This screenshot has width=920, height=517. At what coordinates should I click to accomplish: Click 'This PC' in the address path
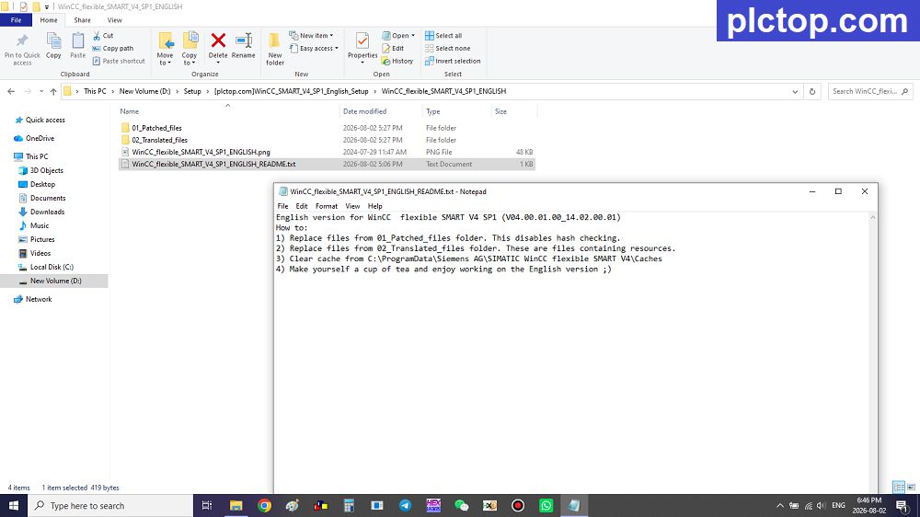95,92
